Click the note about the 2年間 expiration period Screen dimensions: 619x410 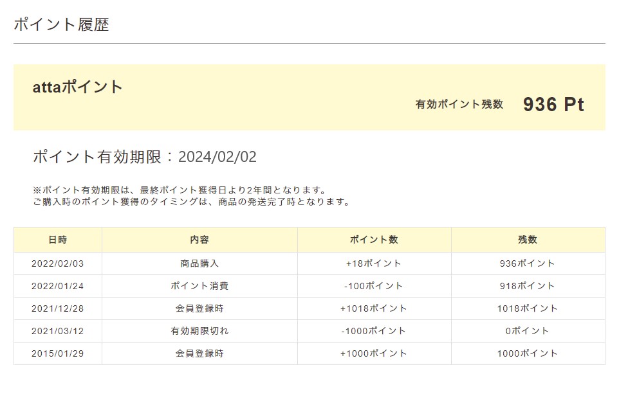pos(180,190)
